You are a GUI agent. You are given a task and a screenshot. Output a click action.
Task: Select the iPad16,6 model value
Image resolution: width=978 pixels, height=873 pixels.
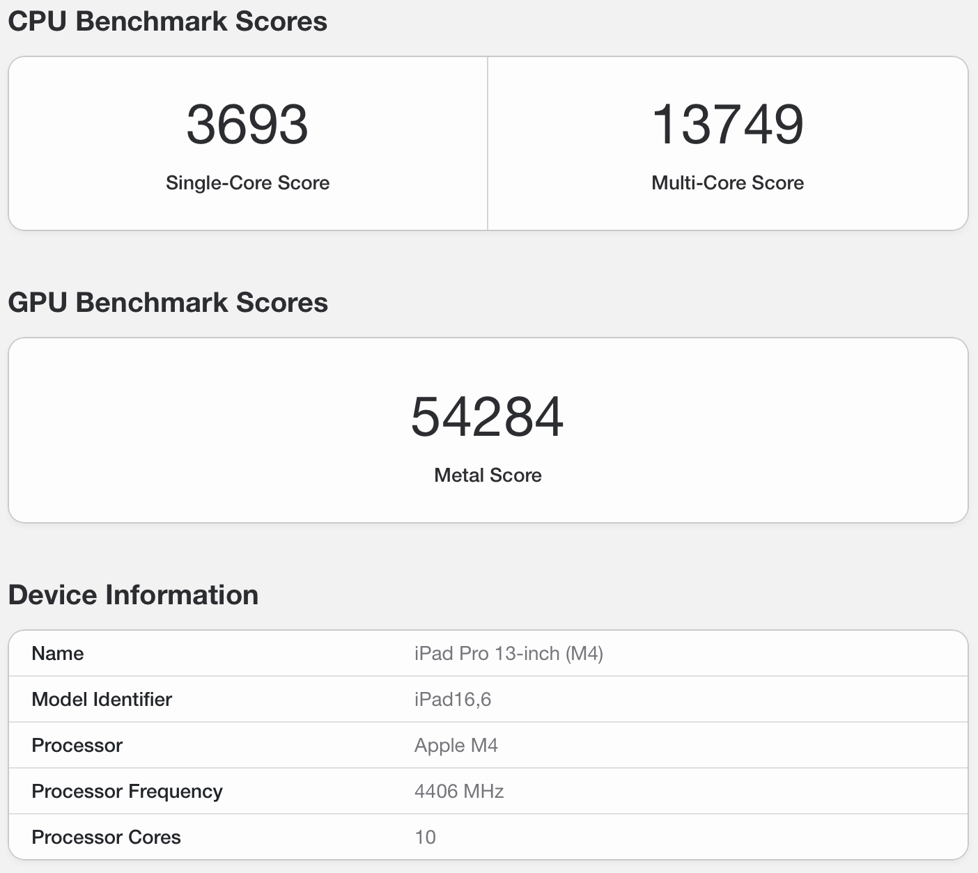point(453,700)
